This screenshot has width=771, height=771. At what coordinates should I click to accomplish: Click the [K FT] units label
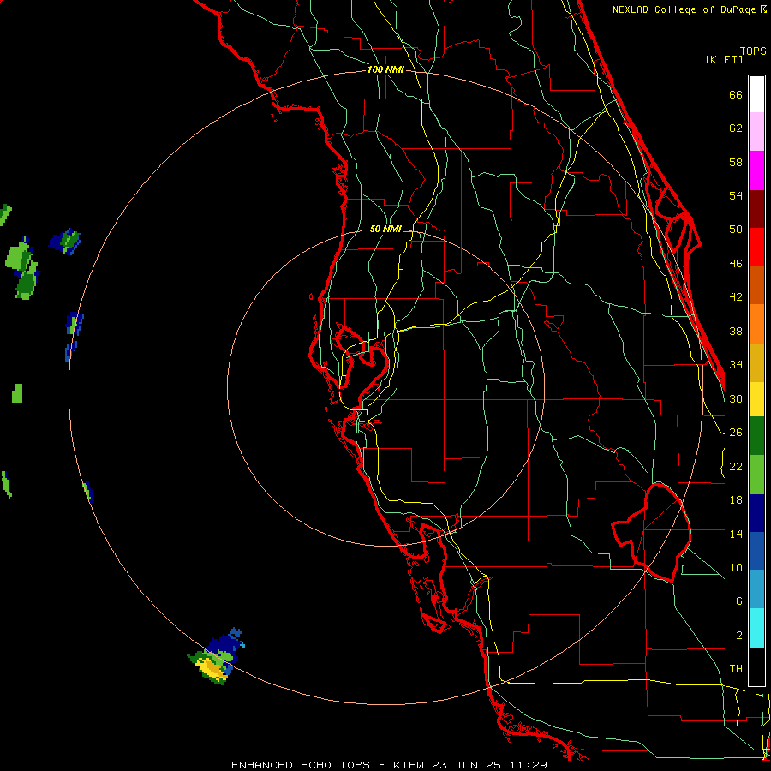[724, 59]
